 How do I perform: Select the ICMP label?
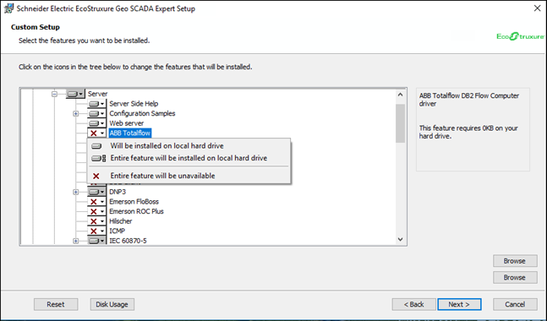coord(118,231)
